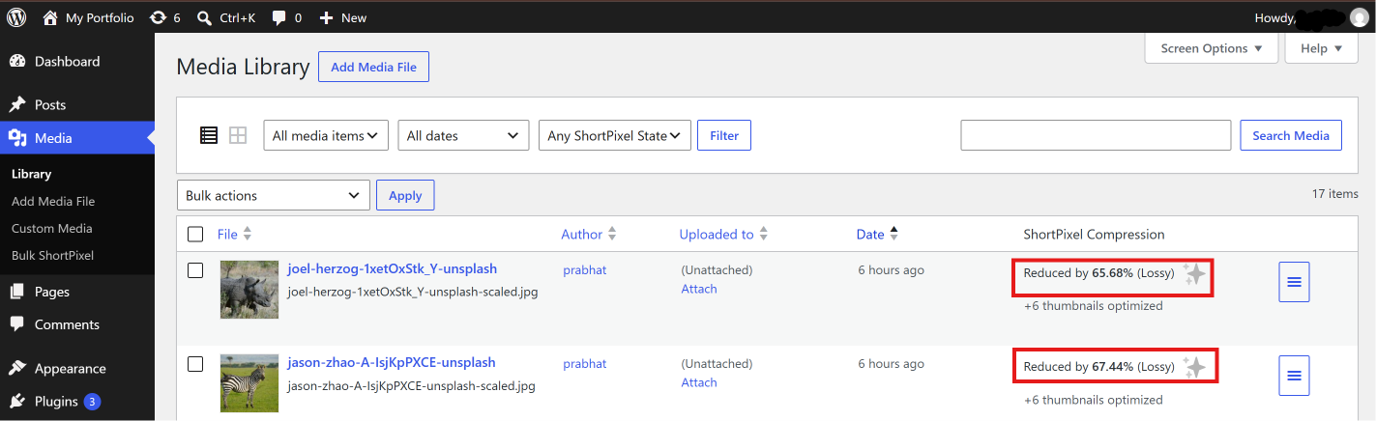Click the Plugins plug icon
The image size is (1376, 421).
(17, 401)
